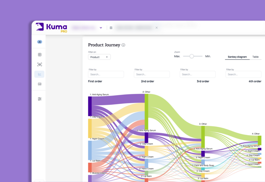Screen dimensions: 265x182
Task: Click the calendar date icon in header
Action: [111, 28]
